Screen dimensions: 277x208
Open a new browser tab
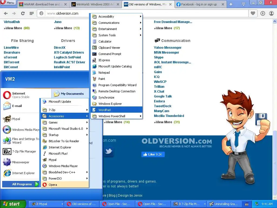[231, 4]
